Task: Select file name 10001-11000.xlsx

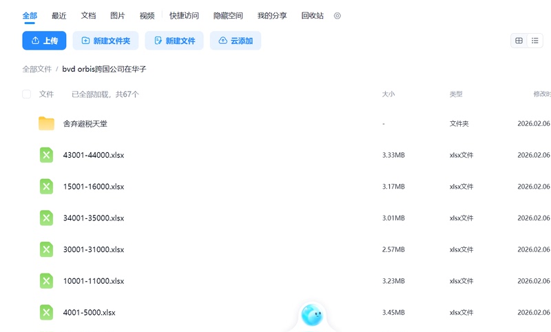Action: [x=94, y=281]
